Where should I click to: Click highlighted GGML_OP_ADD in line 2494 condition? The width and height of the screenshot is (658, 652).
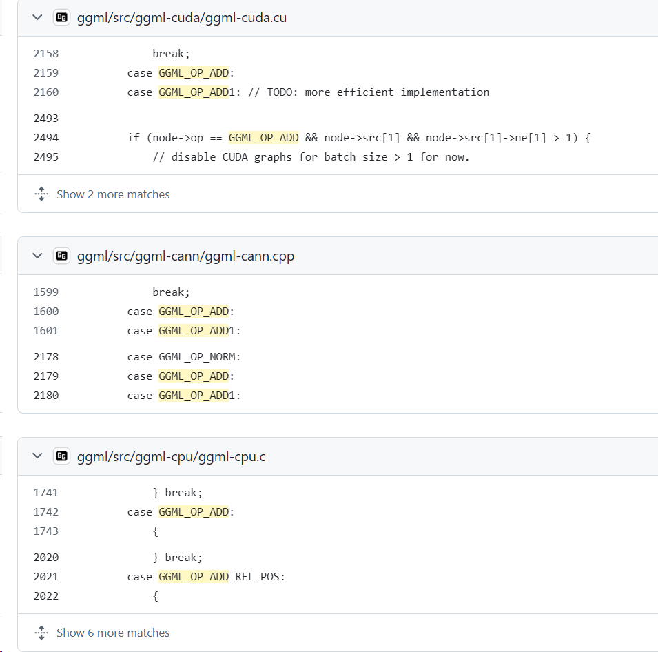(x=265, y=137)
